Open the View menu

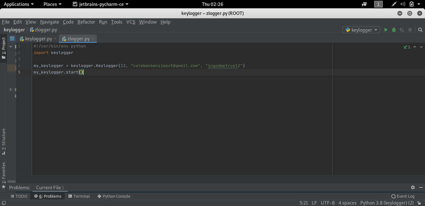pos(31,22)
